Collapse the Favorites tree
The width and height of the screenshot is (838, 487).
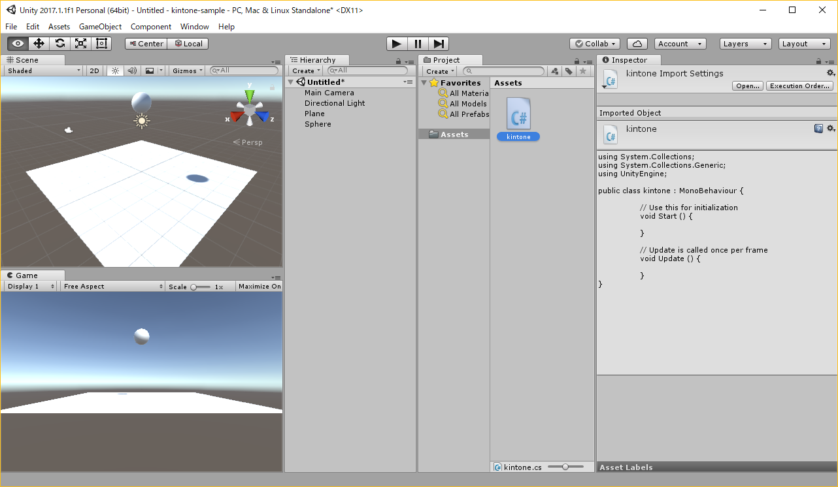coord(424,83)
